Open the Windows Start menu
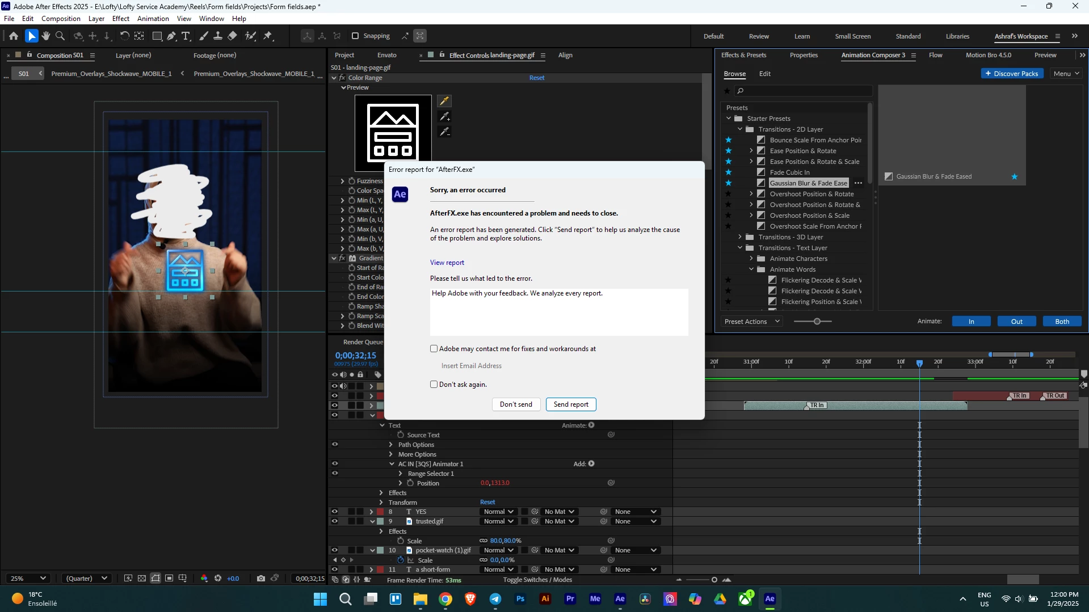This screenshot has height=612, width=1089. (x=320, y=599)
